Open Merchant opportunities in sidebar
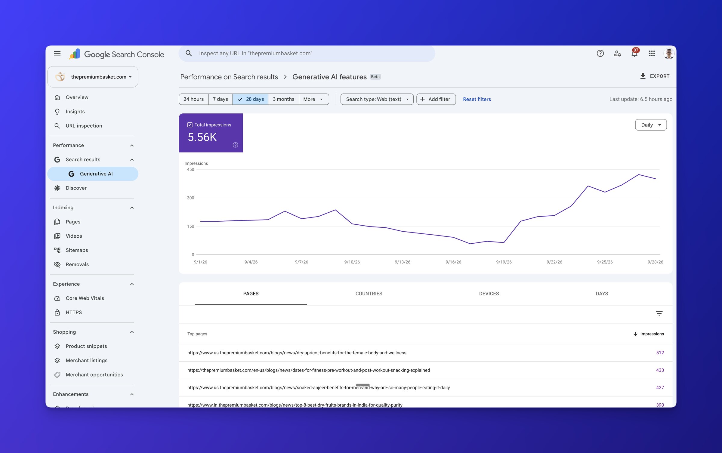The height and width of the screenshot is (453, 722). [93, 374]
